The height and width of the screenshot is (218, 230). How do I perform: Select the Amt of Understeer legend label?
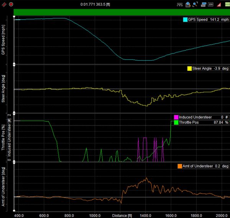pyautogui.click(x=197, y=166)
